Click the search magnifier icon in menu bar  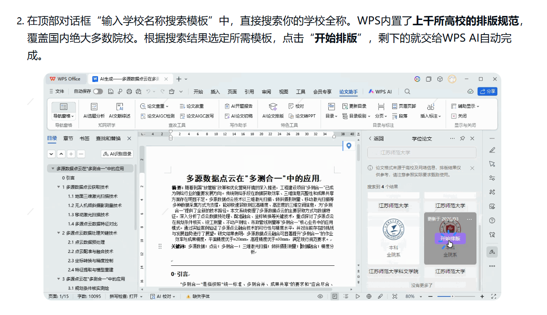407,92
